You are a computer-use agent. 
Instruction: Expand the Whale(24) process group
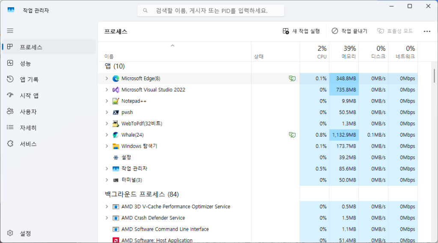click(x=107, y=135)
